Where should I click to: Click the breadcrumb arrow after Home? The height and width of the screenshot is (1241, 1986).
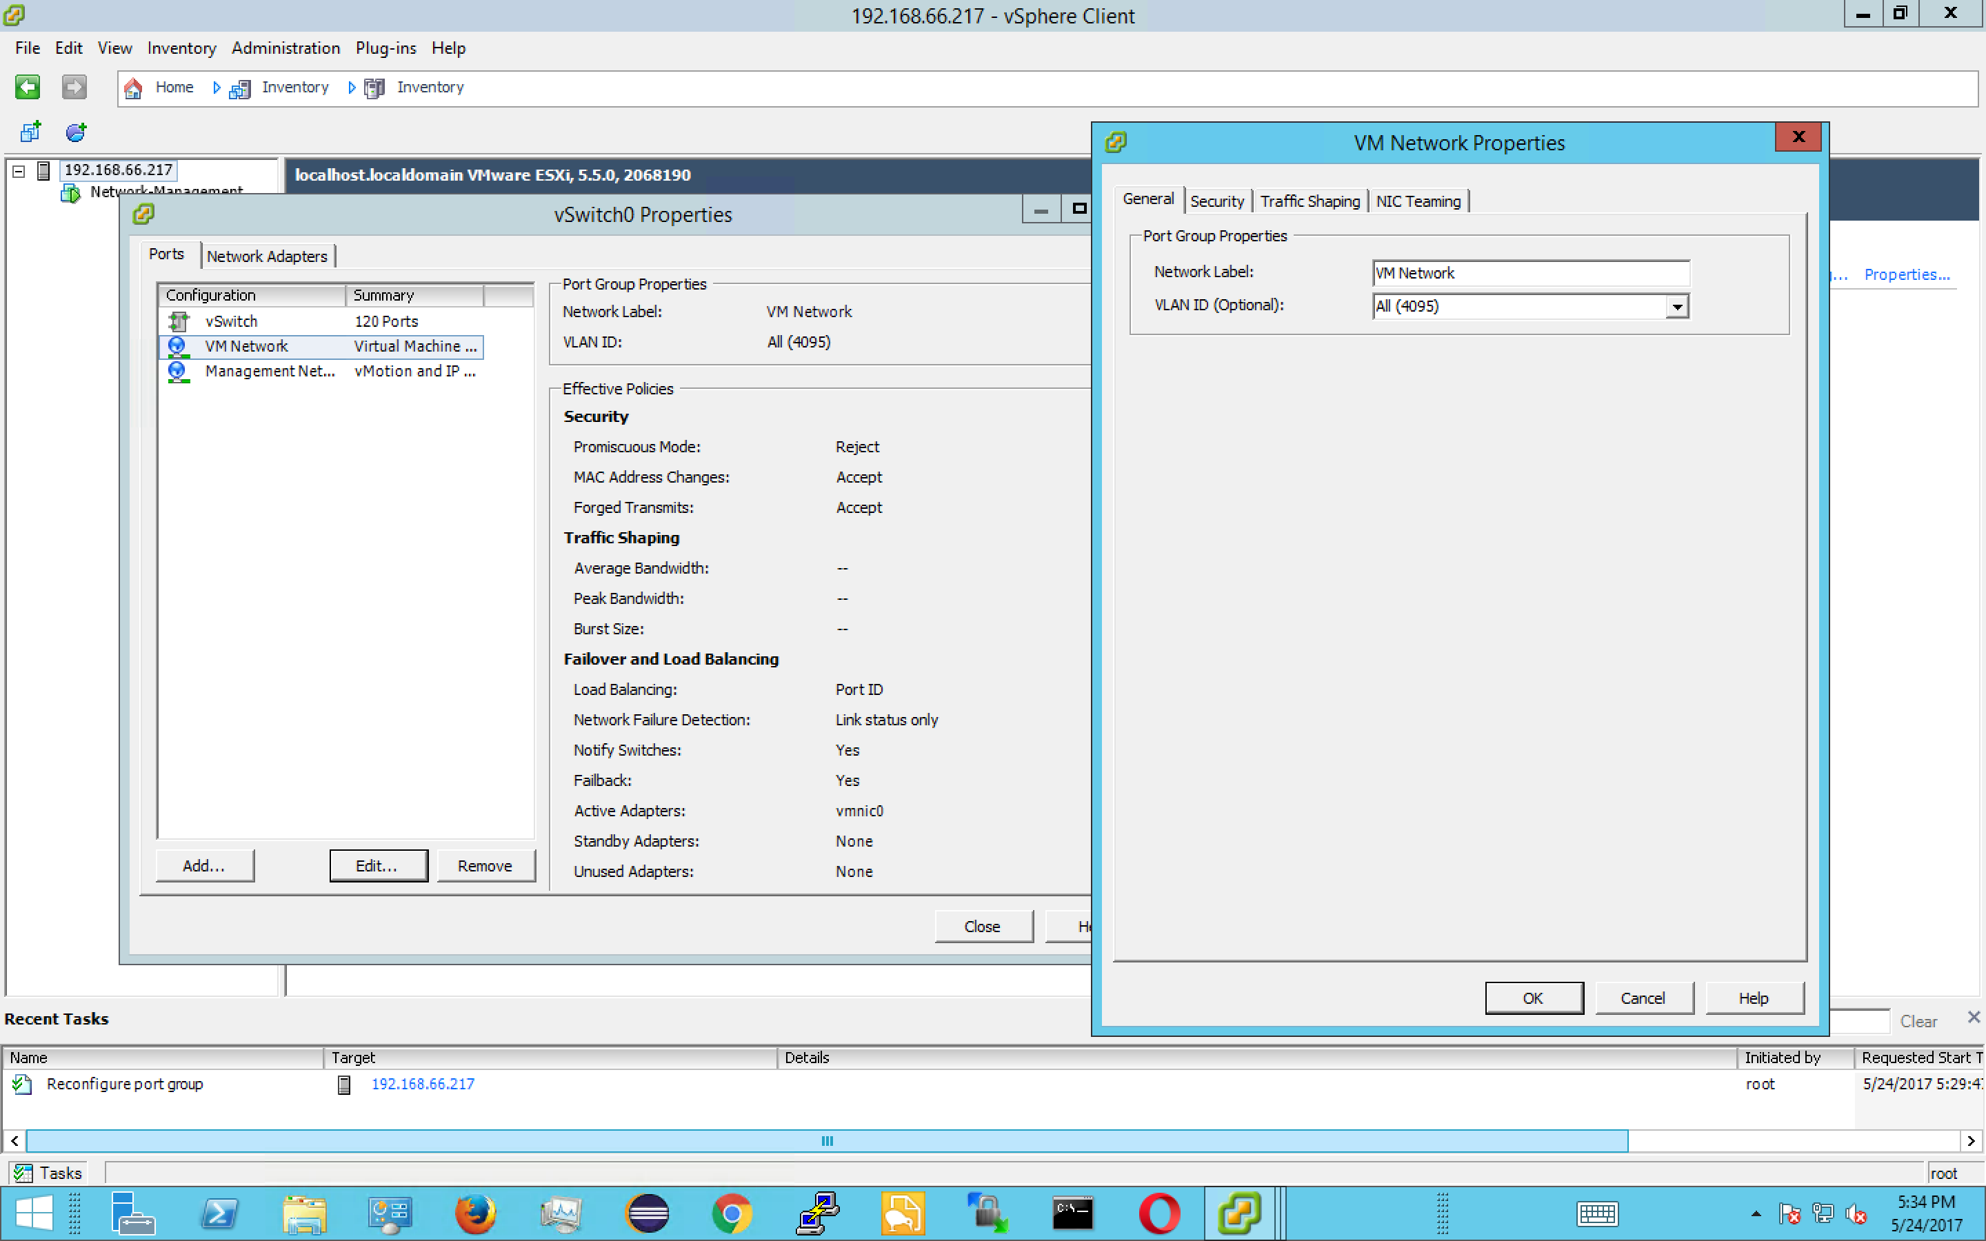tap(217, 88)
